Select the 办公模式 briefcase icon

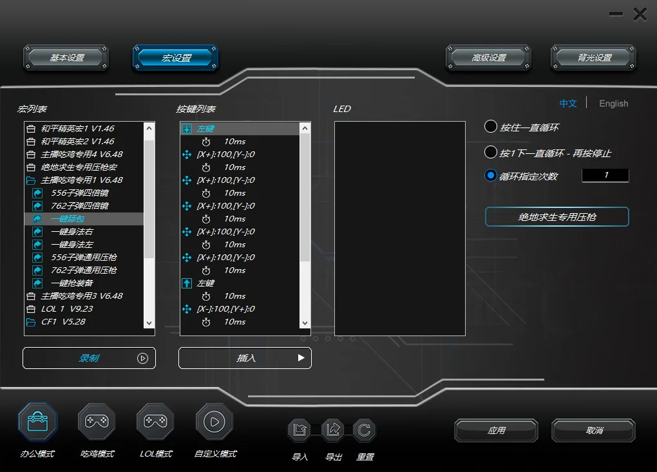38,422
